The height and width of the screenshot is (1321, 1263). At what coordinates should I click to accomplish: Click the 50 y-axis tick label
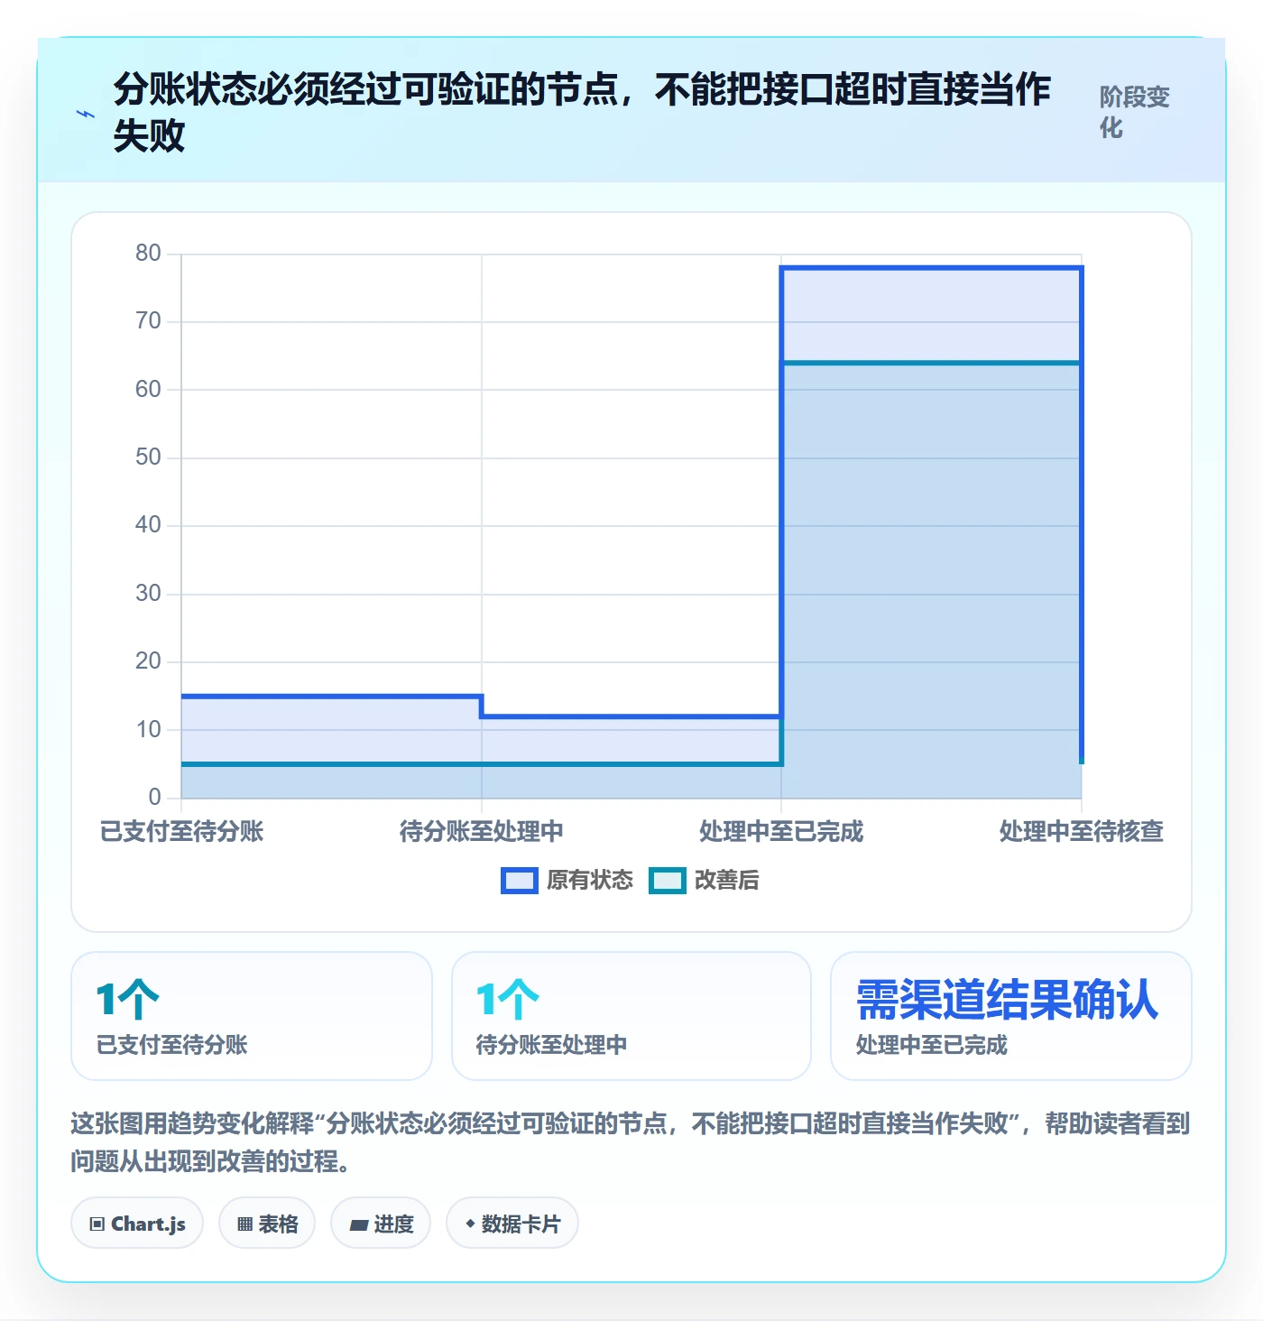pyautogui.click(x=148, y=457)
